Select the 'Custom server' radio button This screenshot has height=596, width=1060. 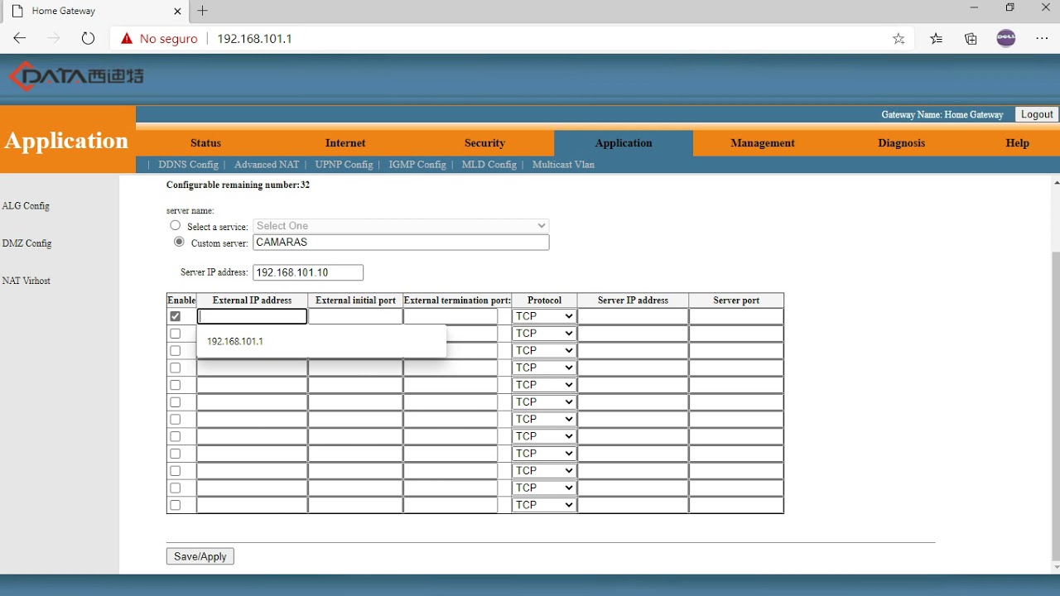coord(179,242)
